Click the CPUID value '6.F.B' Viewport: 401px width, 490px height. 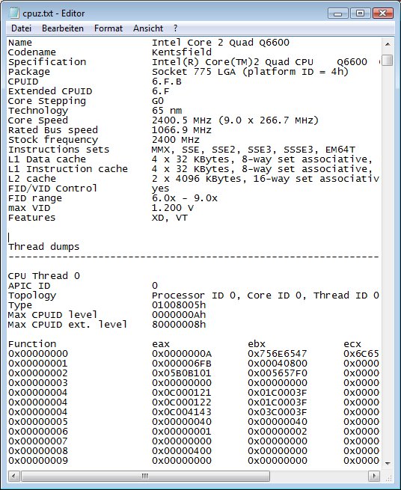tap(167, 82)
